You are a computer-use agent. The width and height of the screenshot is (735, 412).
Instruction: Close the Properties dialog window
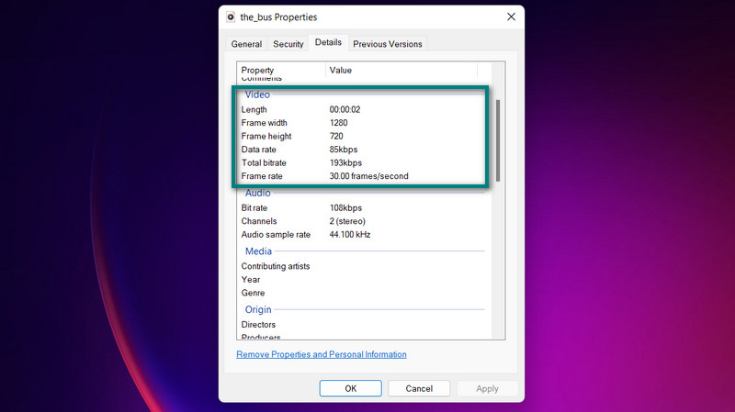511,17
